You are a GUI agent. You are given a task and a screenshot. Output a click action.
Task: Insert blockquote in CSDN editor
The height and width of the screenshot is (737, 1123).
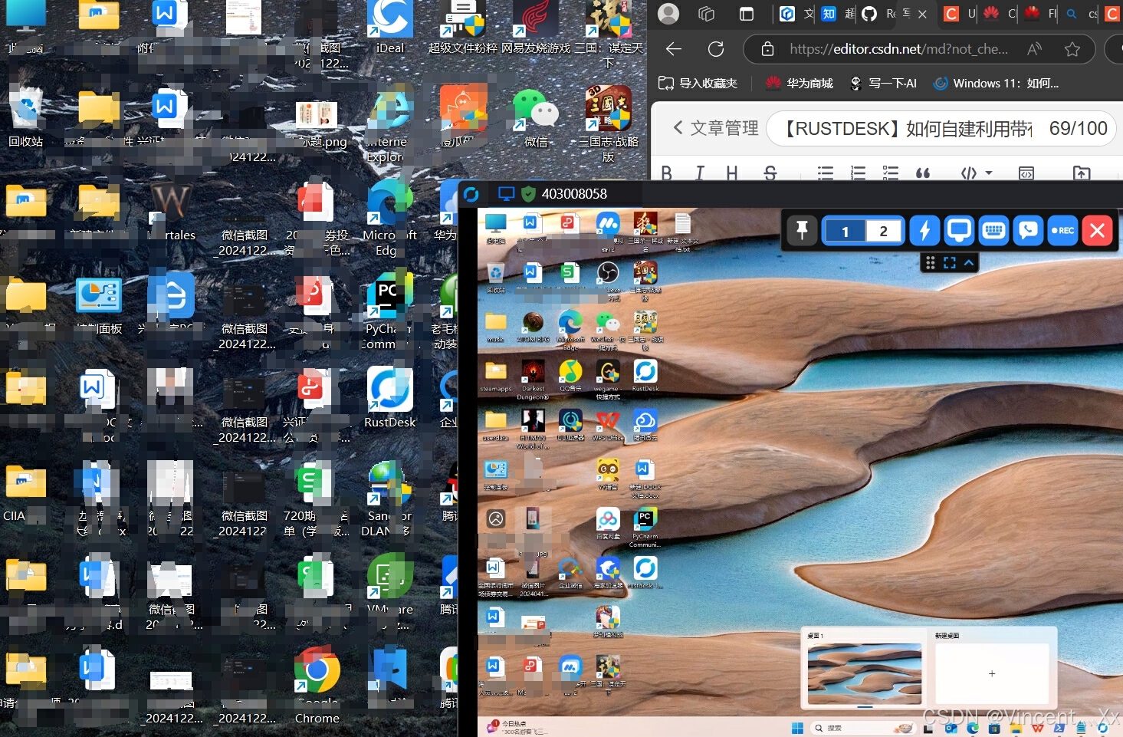tap(923, 173)
